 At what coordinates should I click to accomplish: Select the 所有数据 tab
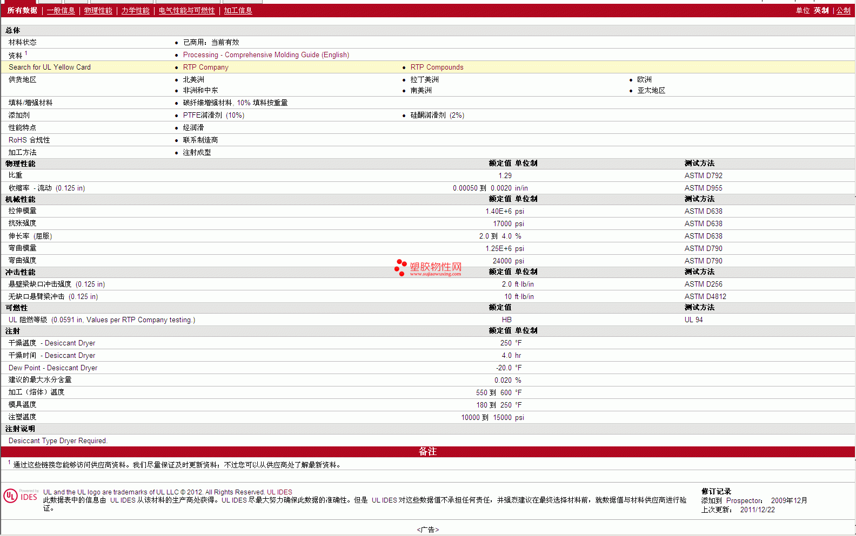click(x=22, y=10)
